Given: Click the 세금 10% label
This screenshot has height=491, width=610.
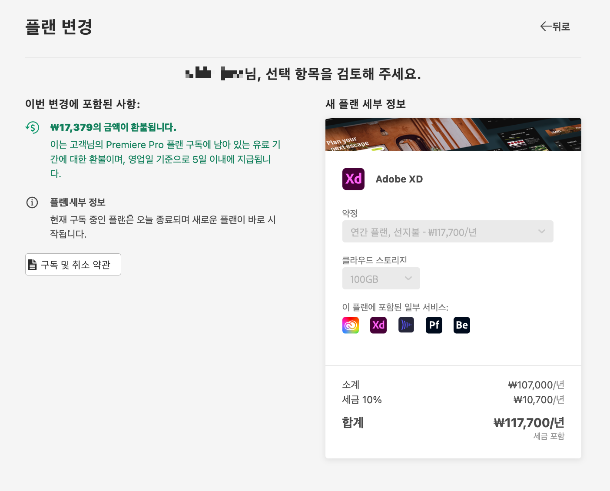Looking at the screenshot, I should coord(362,400).
